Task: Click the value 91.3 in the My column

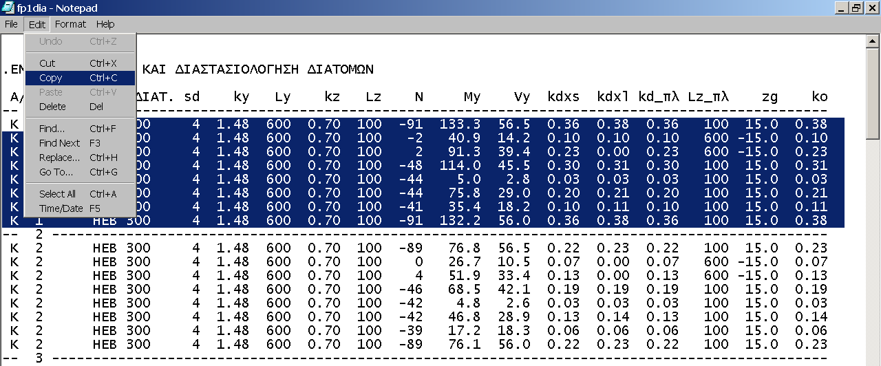Action: (x=464, y=152)
